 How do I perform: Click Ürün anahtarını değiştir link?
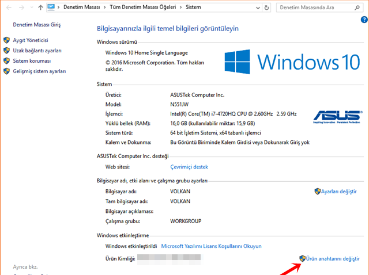(x=333, y=259)
